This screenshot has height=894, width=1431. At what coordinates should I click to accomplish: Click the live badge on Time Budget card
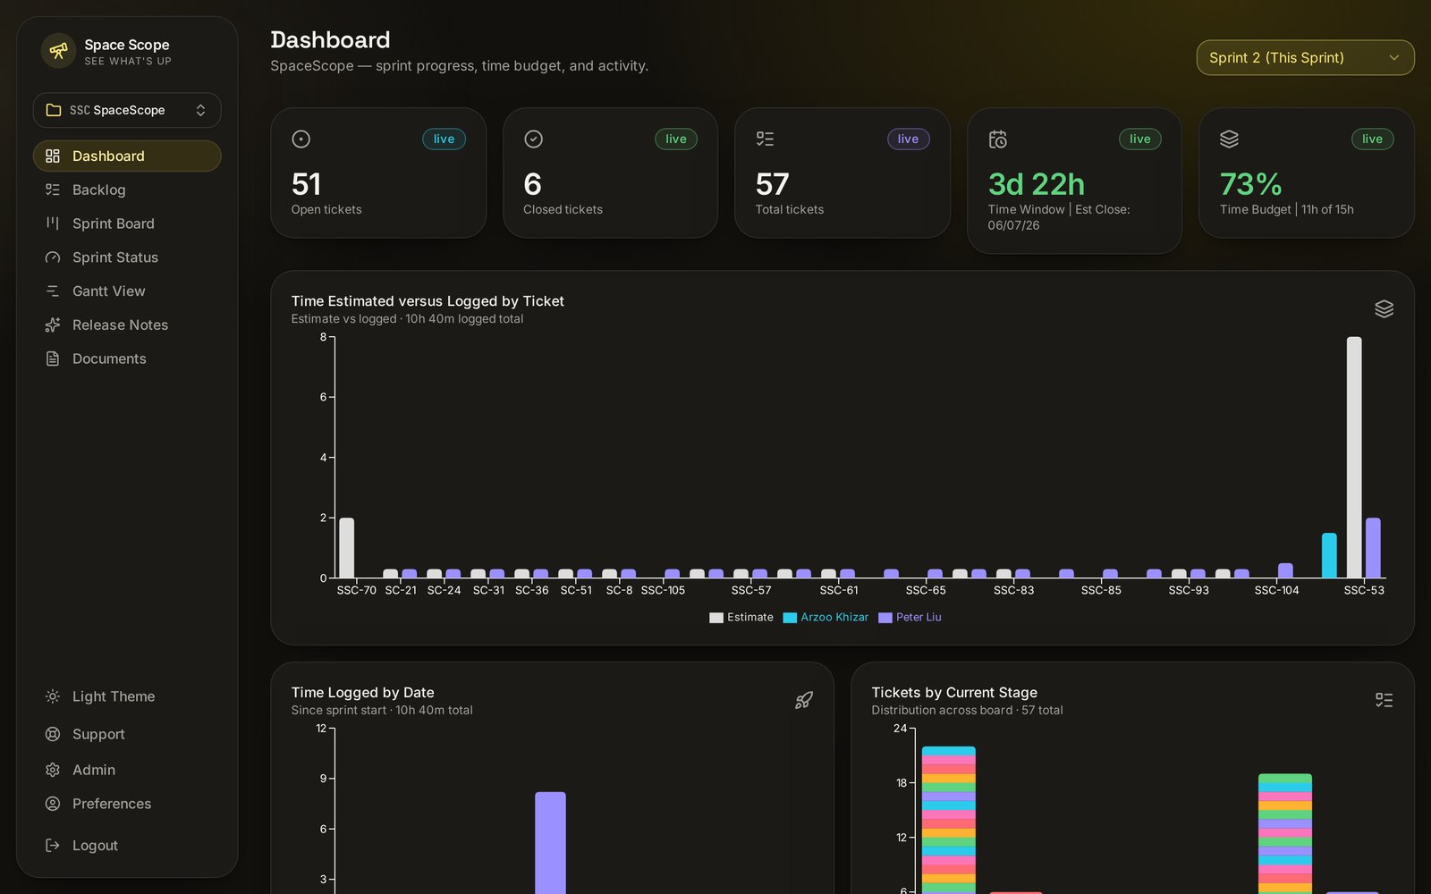pos(1372,139)
